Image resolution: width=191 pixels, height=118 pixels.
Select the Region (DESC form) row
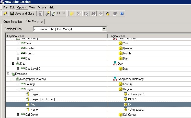43,99
